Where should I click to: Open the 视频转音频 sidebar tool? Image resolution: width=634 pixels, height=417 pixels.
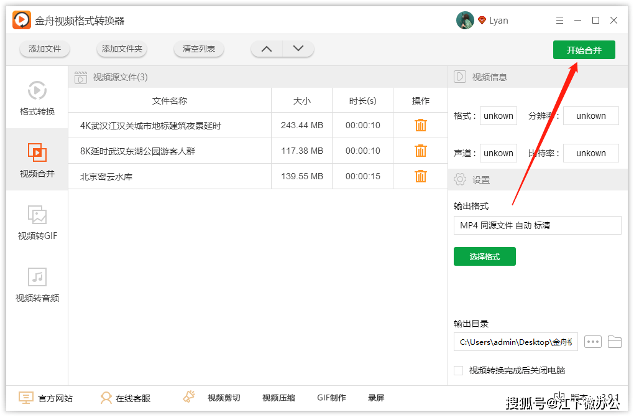click(37, 284)
